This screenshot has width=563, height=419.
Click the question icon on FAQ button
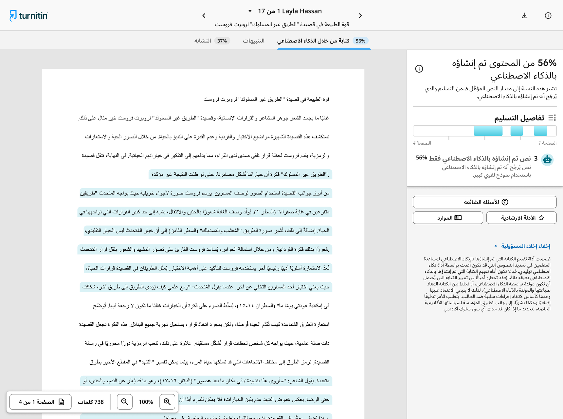click(x=505, y=202)
